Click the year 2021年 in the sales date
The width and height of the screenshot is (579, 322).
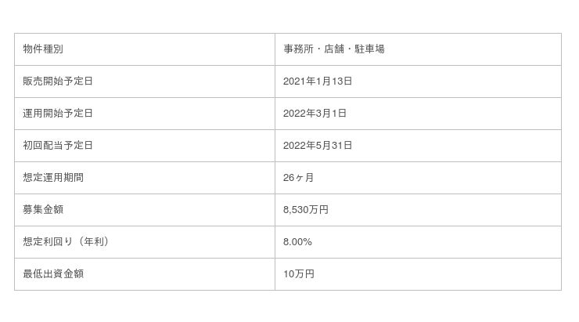click(299, 81)
